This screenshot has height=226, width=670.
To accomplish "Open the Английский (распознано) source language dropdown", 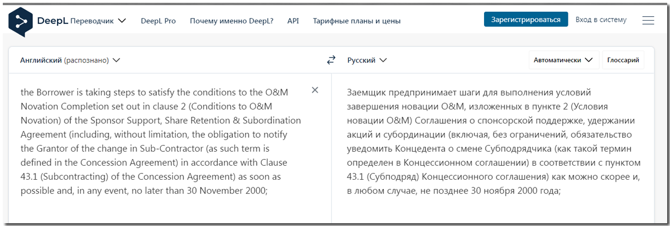I will [x=70, y=60].
